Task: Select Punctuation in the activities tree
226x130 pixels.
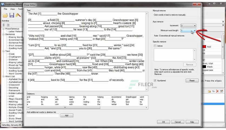Action: pyautogui.click(x=15, y=68)
